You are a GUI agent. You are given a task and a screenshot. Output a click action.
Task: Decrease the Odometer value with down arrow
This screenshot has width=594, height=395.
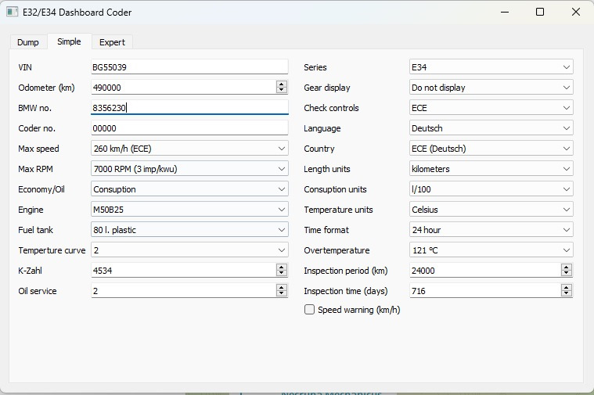point(282,90)
